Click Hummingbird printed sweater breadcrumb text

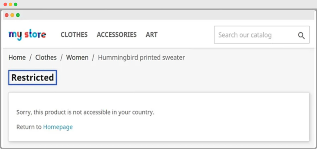point(141,58)
